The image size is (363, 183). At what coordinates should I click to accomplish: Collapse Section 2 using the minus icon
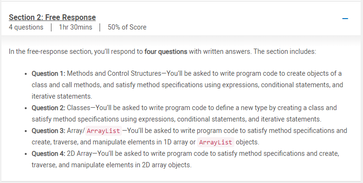pos(345,19)
